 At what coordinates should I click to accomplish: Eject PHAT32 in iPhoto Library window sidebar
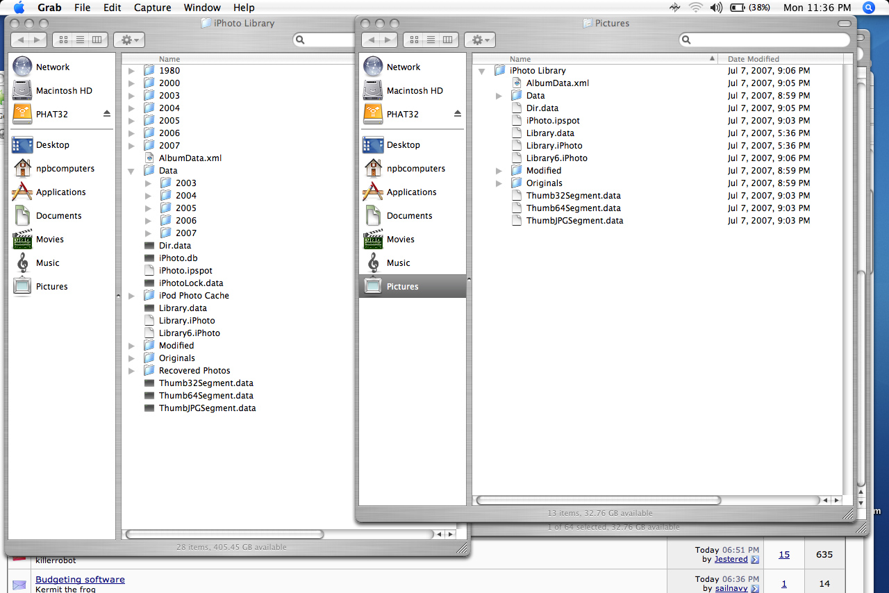pos(107,114)
